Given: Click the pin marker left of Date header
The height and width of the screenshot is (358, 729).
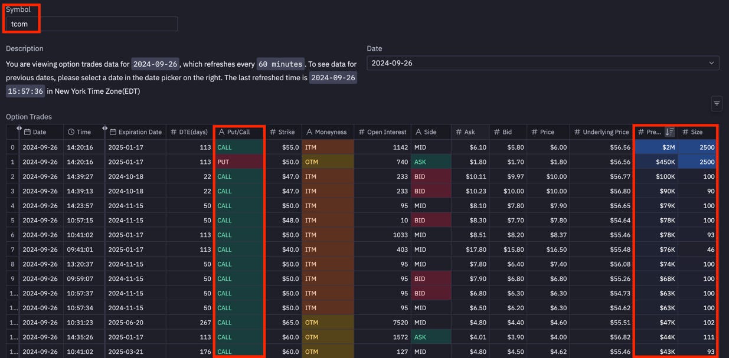Looking at the screenshot, I should coord(19,128).
